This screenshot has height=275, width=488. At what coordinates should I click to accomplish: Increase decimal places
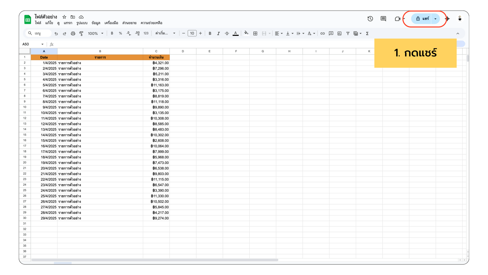(x=138, y=33)
